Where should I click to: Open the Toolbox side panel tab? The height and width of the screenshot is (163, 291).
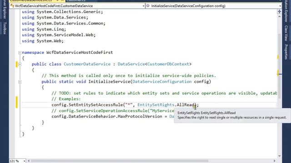pyautogui.click(x=5, y=28)
